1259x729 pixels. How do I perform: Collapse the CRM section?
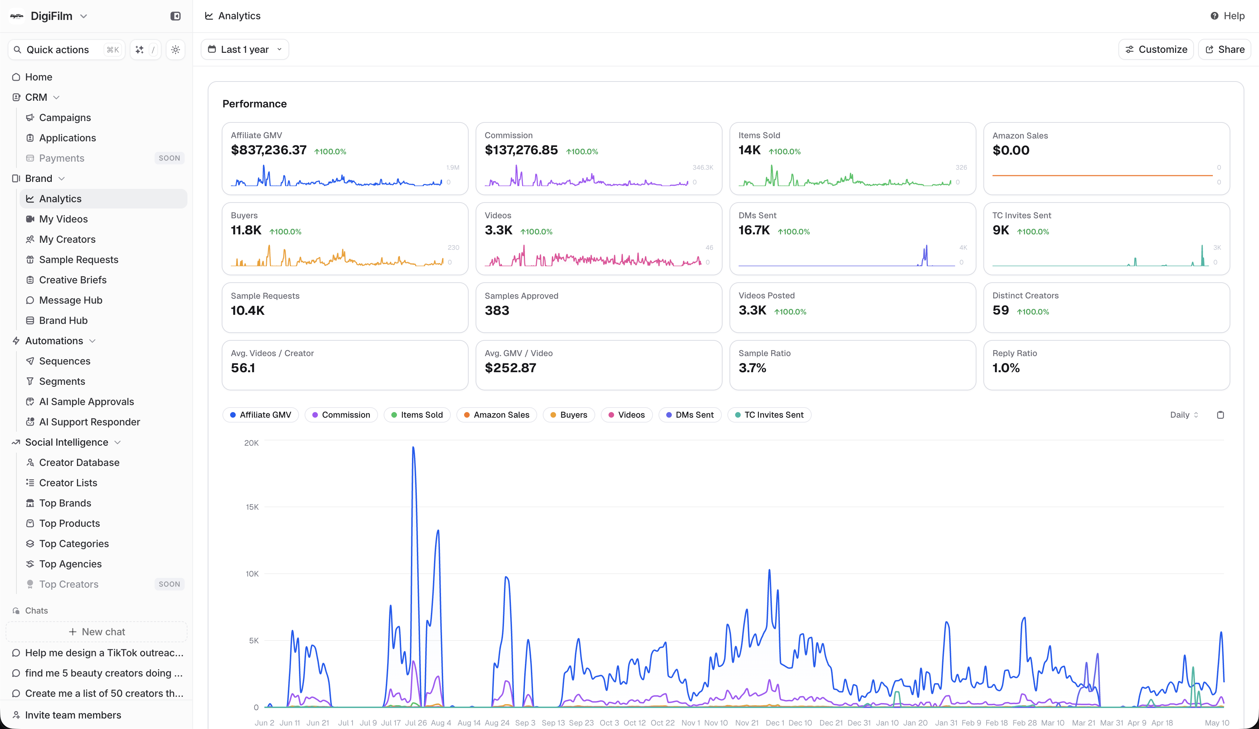(56, 98)
